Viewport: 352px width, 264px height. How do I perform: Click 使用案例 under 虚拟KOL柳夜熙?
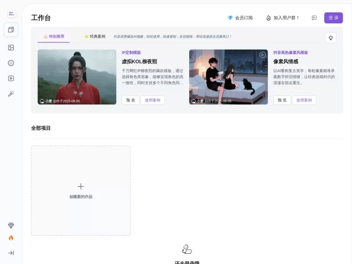(x=153, y=100)
